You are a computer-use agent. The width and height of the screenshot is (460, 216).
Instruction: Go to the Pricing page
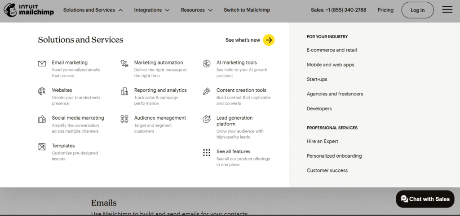pos(385,10)
